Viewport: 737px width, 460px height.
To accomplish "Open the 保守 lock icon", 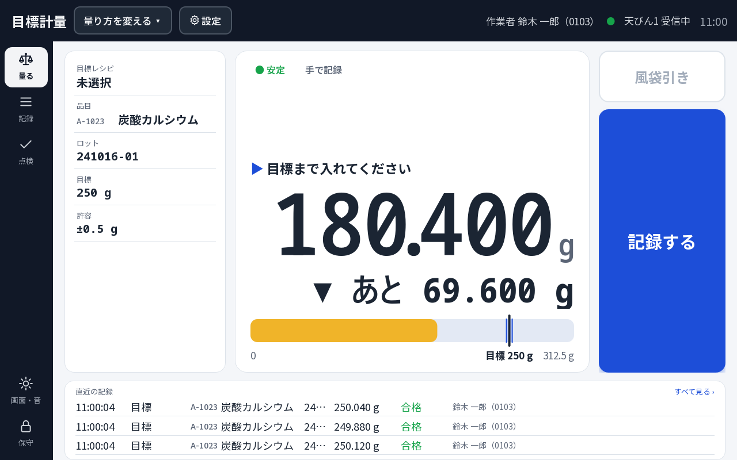I will 26,426.
